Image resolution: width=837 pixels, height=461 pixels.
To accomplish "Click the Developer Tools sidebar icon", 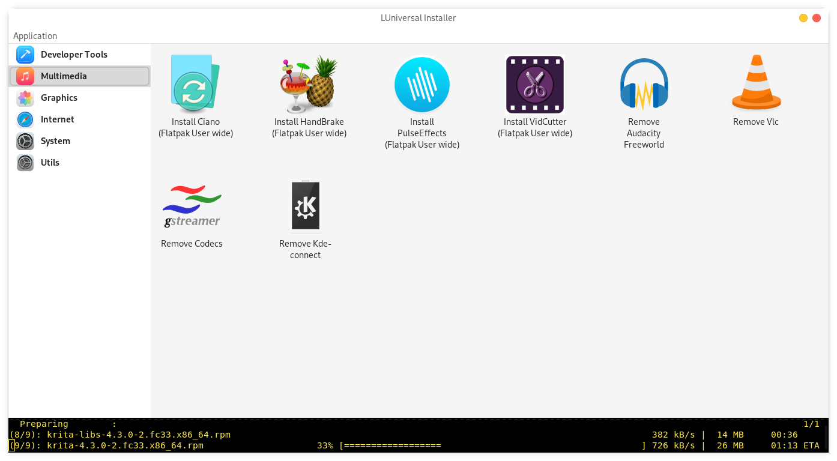I will tap(25, 55).
